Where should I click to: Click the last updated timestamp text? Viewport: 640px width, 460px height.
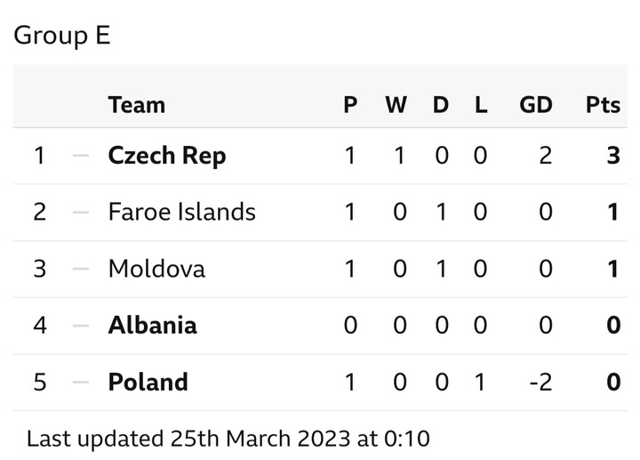pyautogui.click(x=228, y=439)
